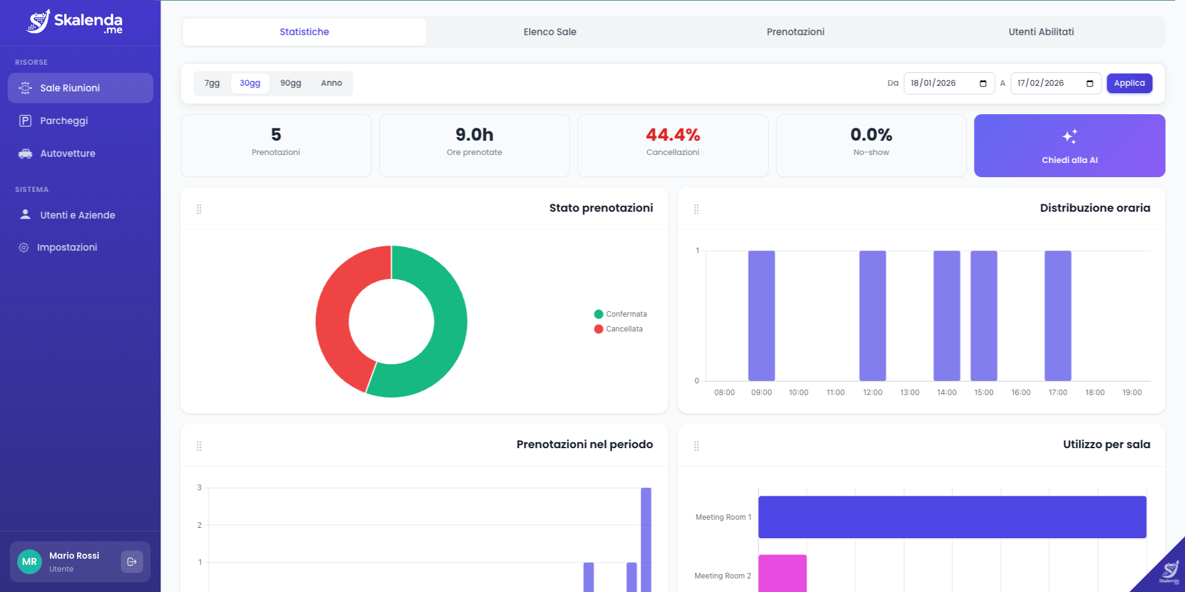Select the 7gg period option
The image size is (1185, 592).
212,83
